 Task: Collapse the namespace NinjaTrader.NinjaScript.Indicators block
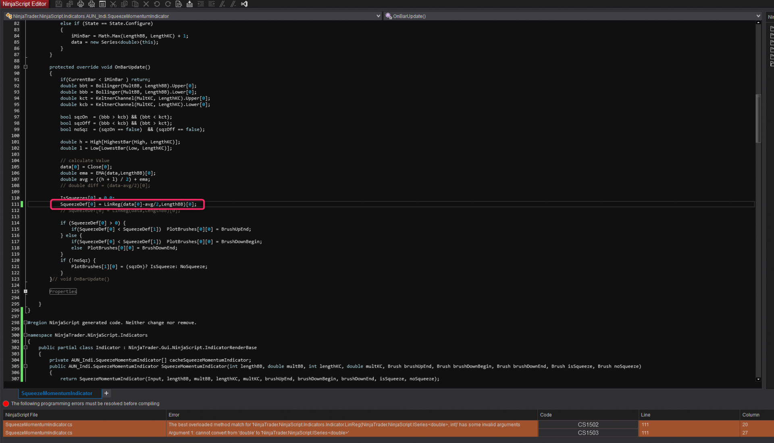25,335
